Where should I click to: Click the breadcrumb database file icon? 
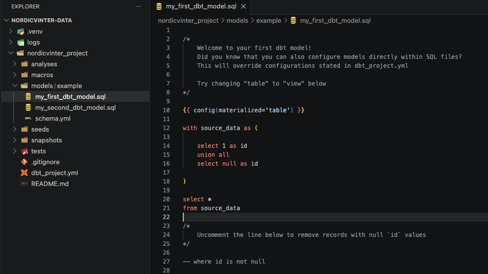click(x=293, y=20)
